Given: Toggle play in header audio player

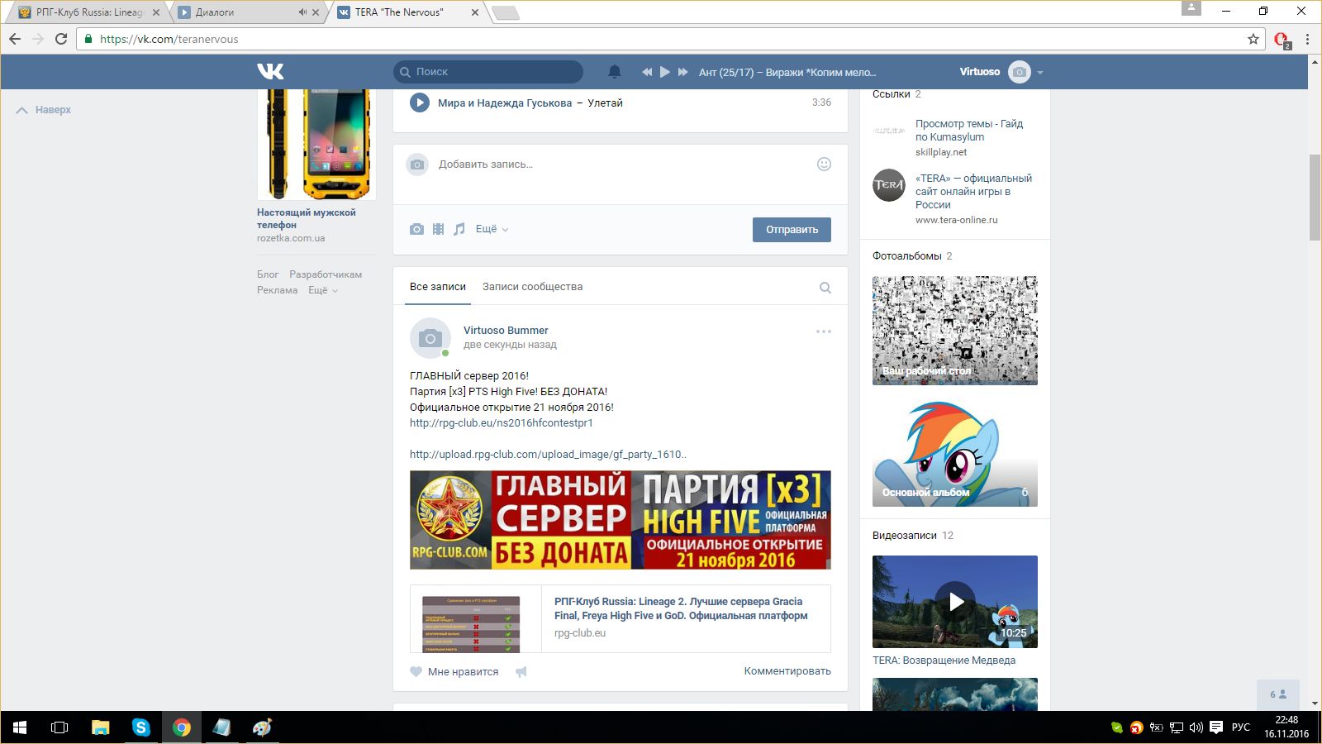Looking at the screenshot, I should click(664, 72).
